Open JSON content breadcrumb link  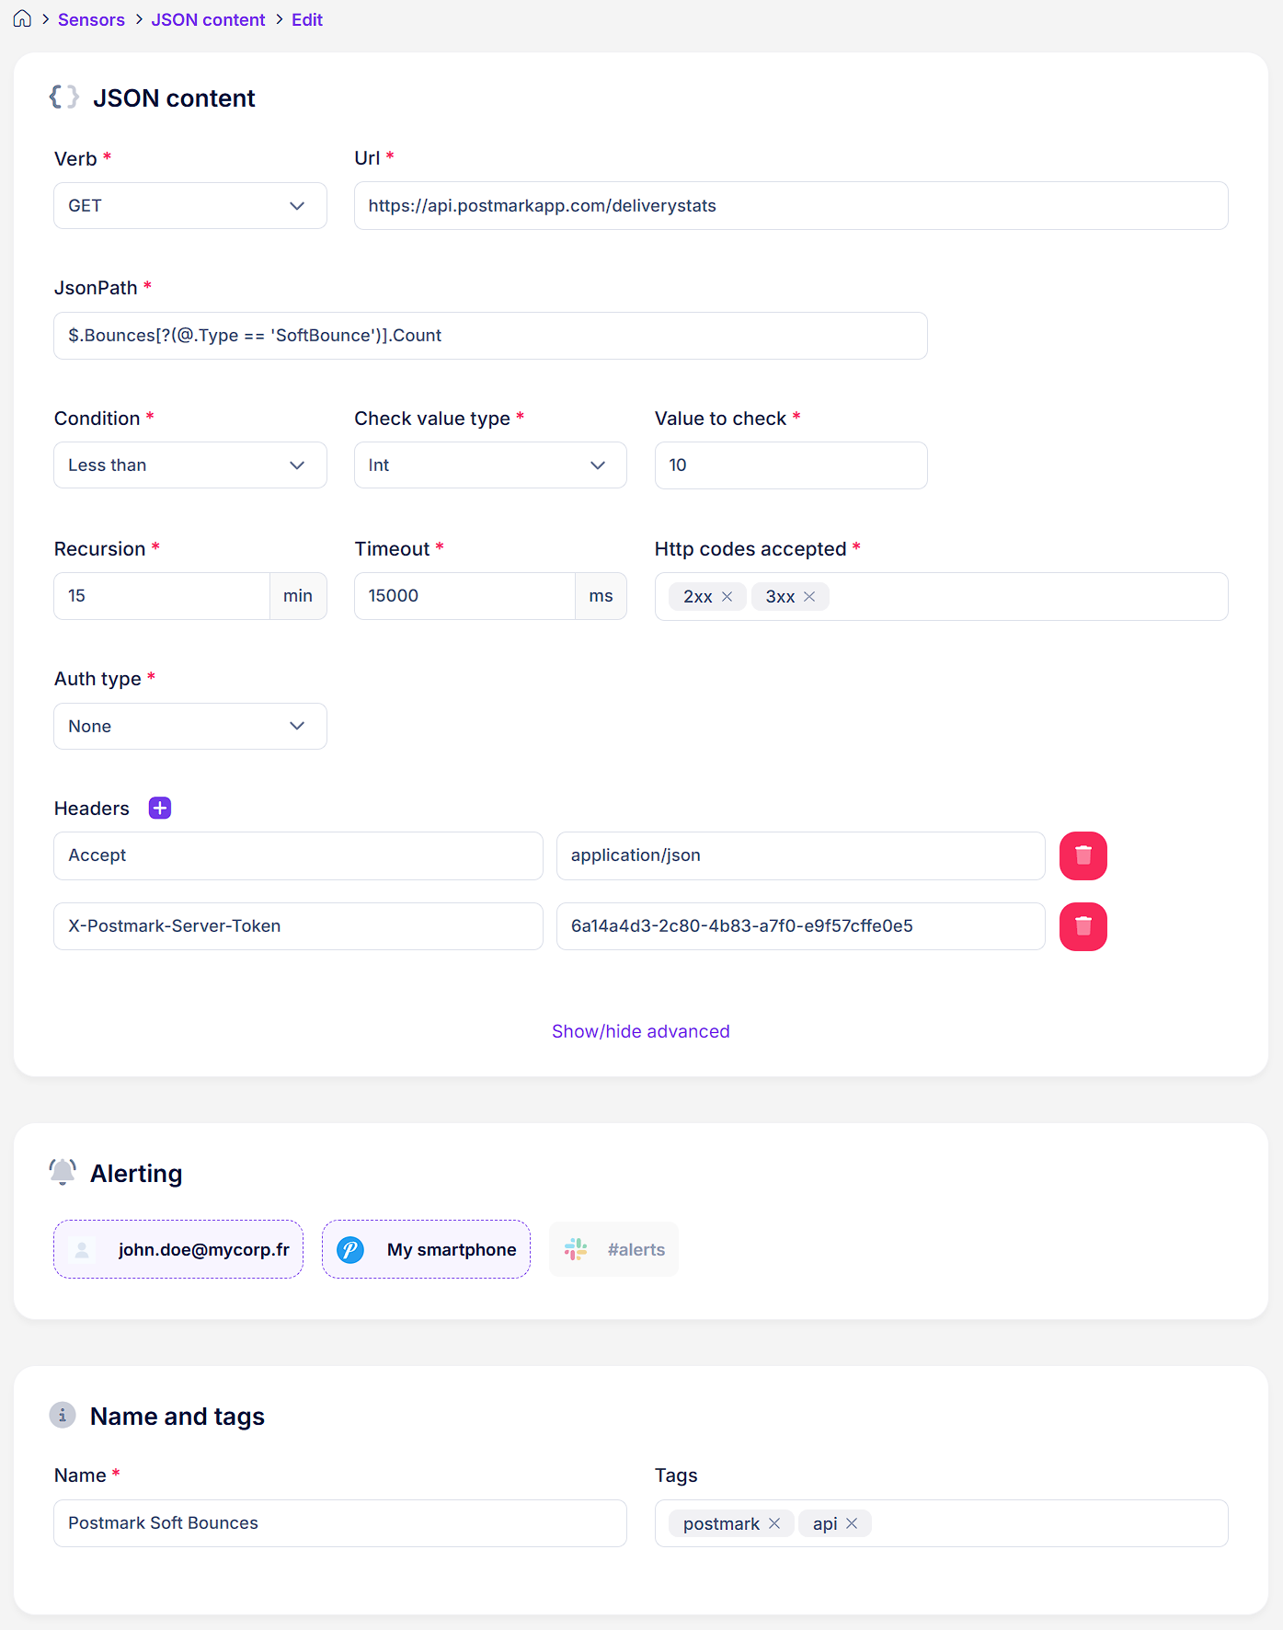coord(208,20)
